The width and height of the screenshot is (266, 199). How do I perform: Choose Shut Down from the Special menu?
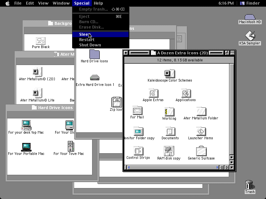click(101, 45)
